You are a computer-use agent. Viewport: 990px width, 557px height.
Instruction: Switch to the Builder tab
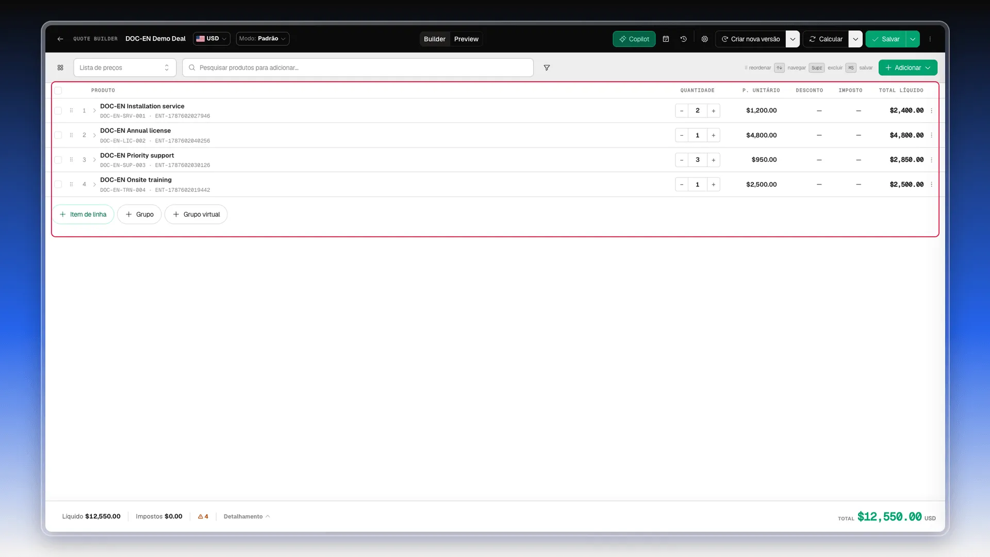click(435, 39)
